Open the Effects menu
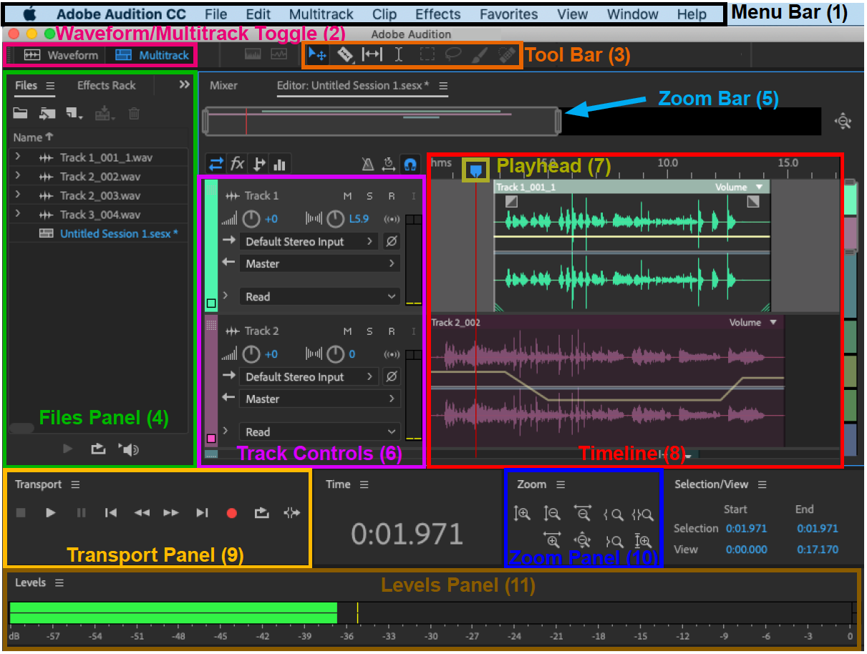 438,14
